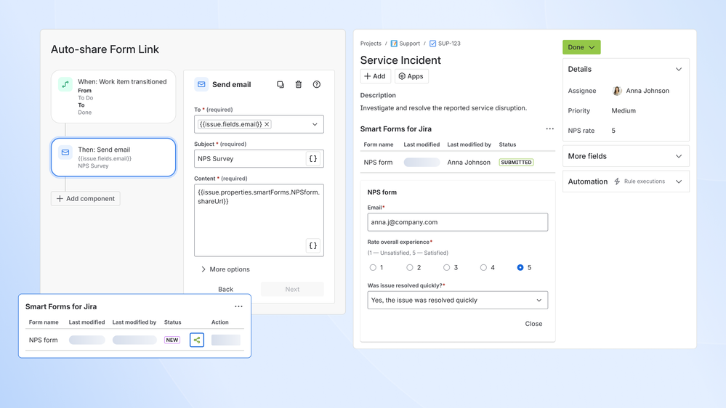The width and height of the screenshot is (726, 408).
Task: Click the Back button
Action: [x=225, y=289]
